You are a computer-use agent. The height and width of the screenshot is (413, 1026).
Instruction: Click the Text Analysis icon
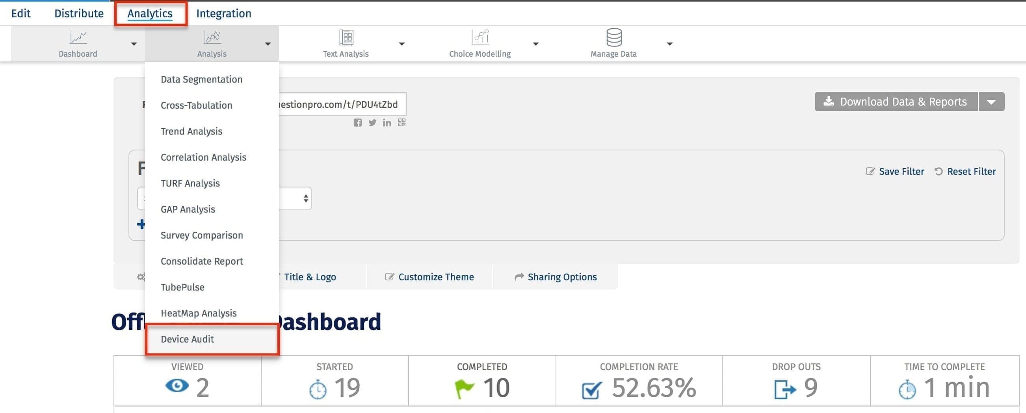pos(346,38)
